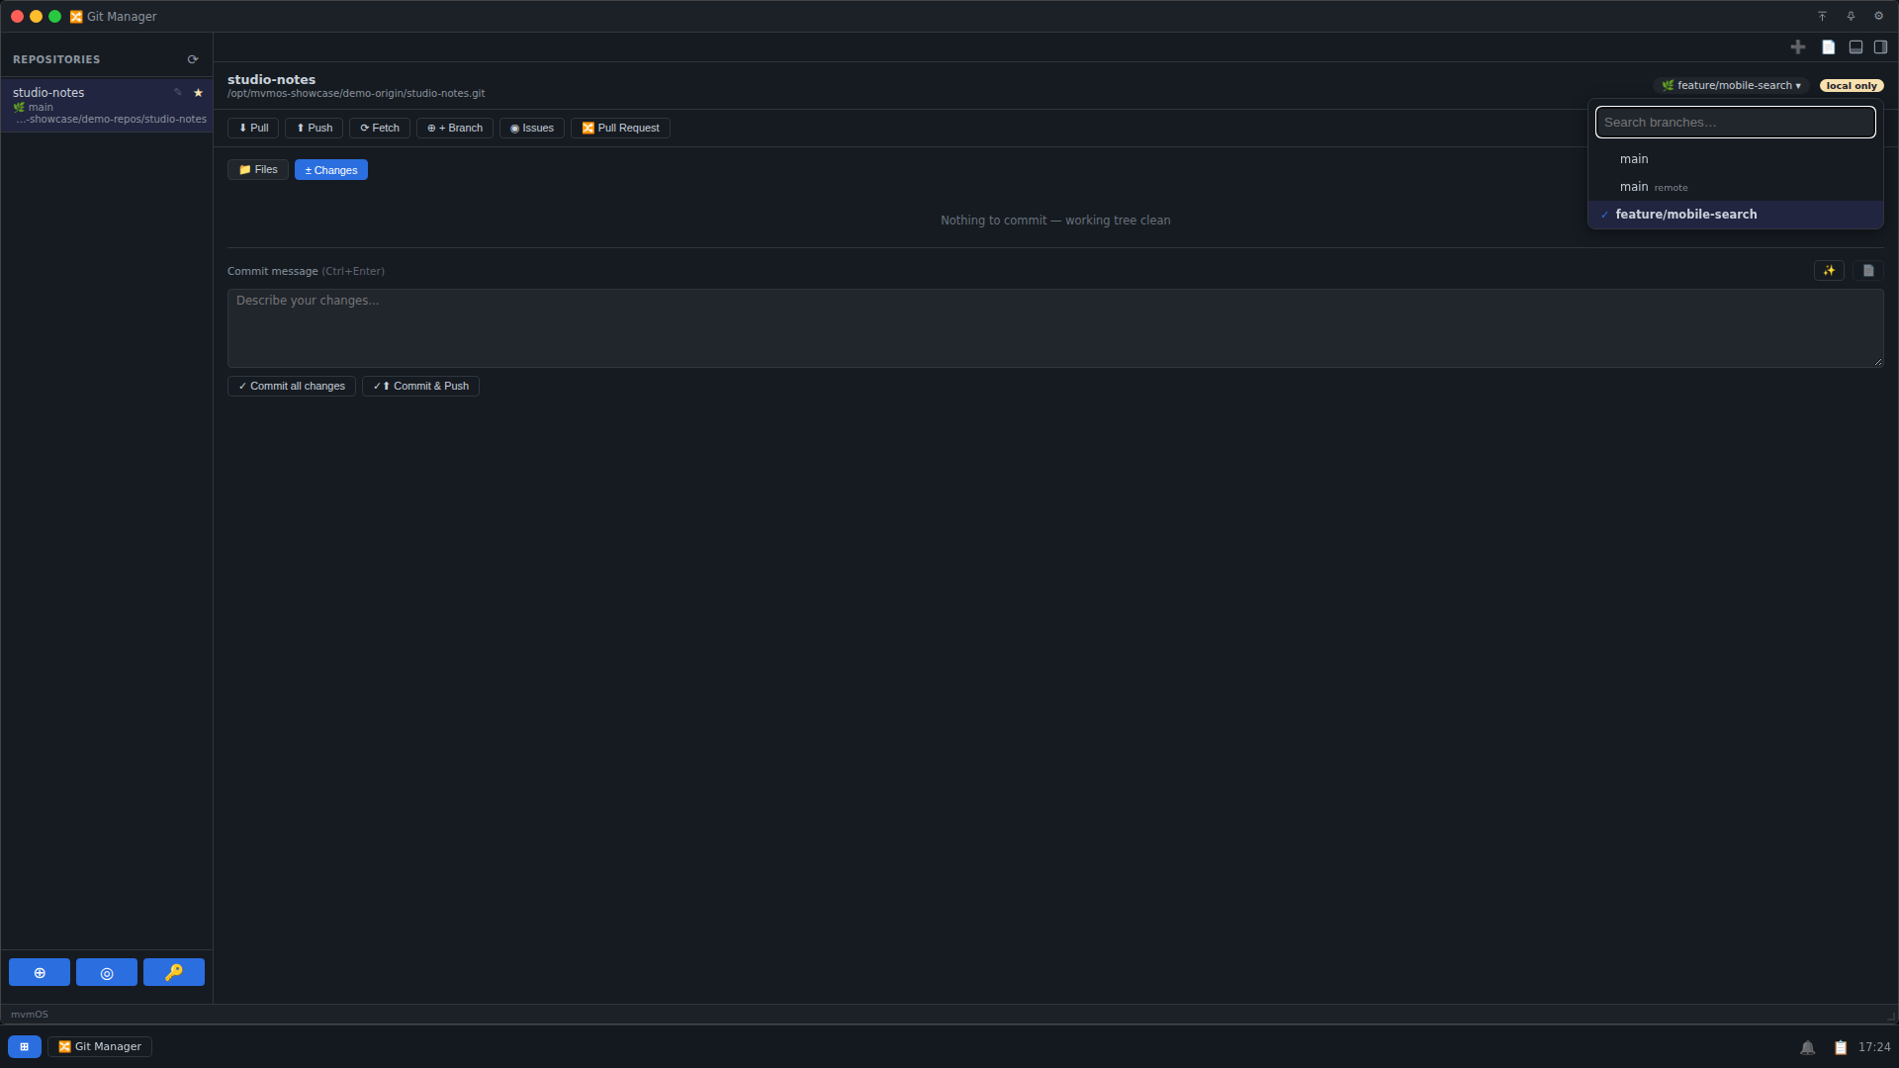The height and width of the screenshot is (1068, 1899).
Task: Click the clock showing 17:24
Action: coord(1874,1047)
